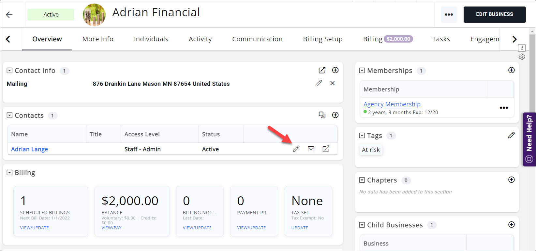Send email to Adrian Lange via envelope icon
This screenshot has height=251, width=536.
(311, 149)
